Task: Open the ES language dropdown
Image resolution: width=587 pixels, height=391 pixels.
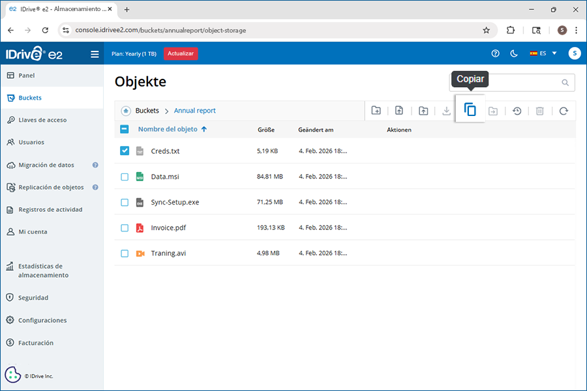Action: coord(543,53)
